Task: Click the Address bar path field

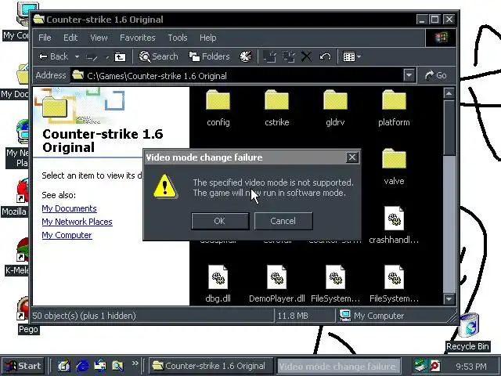Action: coord(236,76)
